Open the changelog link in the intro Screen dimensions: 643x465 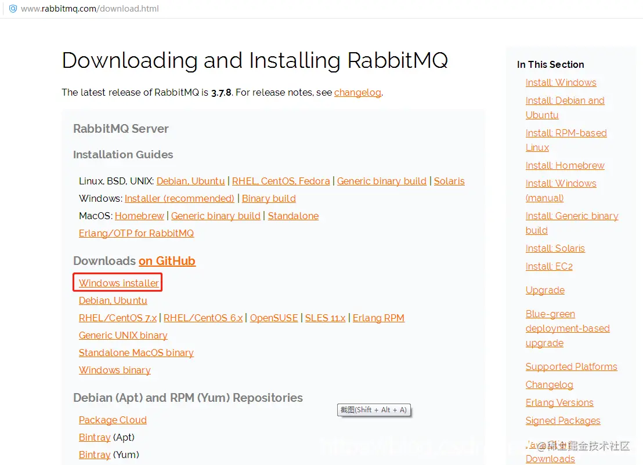pyautogui.click(x=357, y=93)
